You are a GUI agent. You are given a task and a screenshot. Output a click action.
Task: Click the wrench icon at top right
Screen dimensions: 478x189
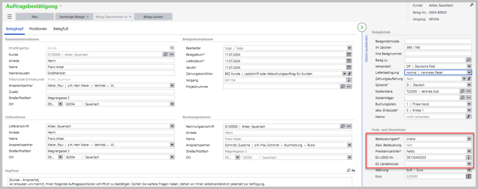coord(470,4)
